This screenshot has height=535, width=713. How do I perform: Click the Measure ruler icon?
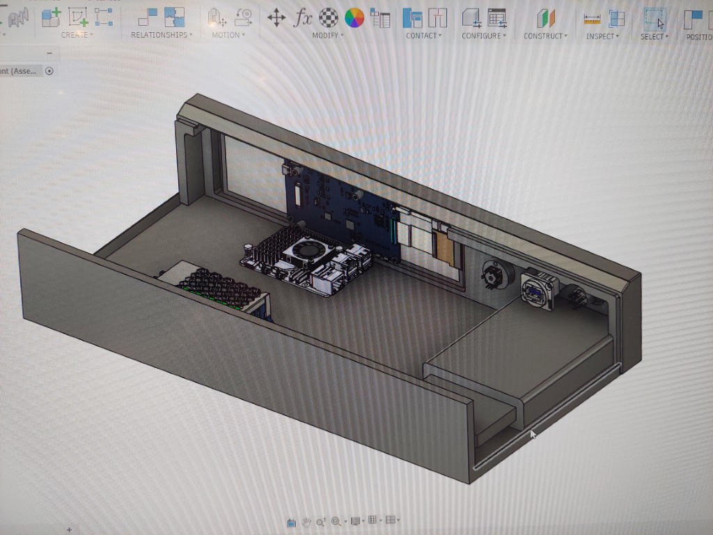click(x=592, y=18)
